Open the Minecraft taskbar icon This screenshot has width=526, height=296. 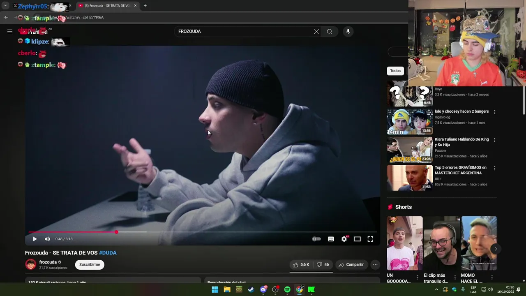(x=239, y=289)
